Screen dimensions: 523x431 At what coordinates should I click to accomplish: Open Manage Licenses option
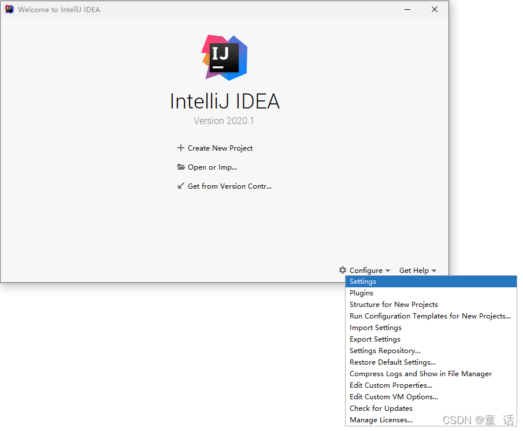click(431, 420)
